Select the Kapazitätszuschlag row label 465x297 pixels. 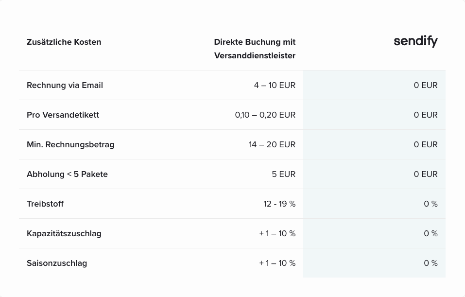[x=64, y=233]
